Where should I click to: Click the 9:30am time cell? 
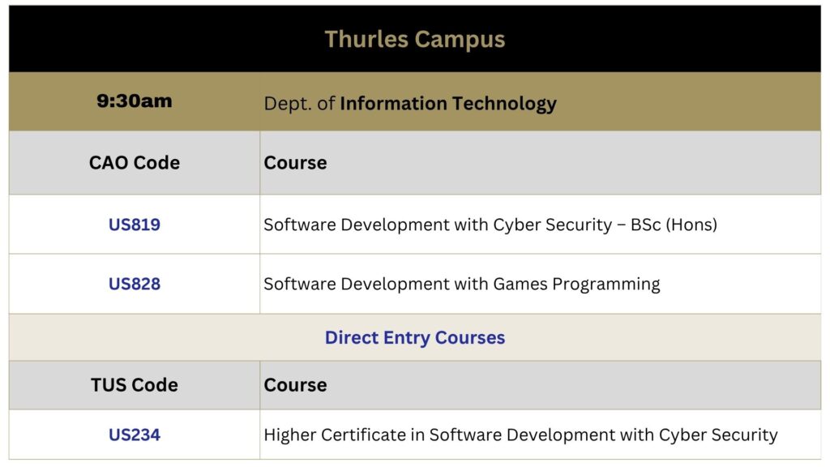135,101
